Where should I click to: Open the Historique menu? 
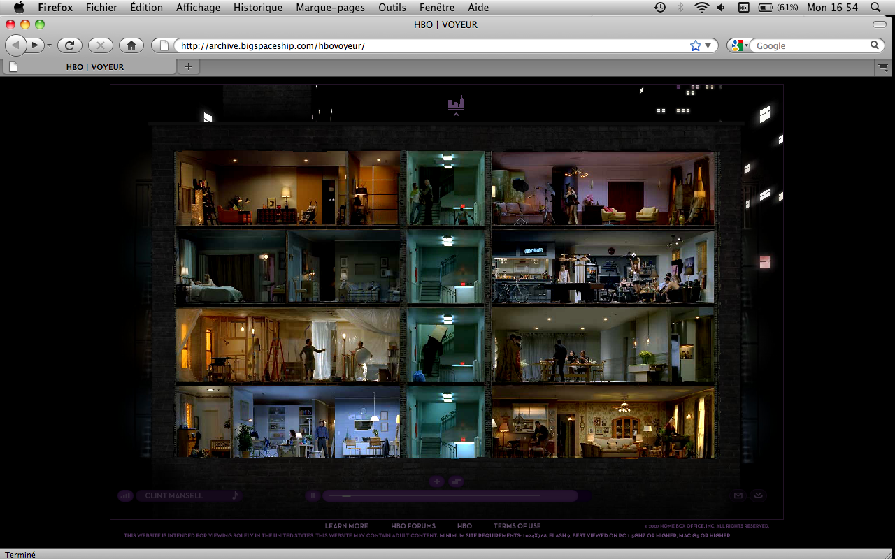pos(258,8)
